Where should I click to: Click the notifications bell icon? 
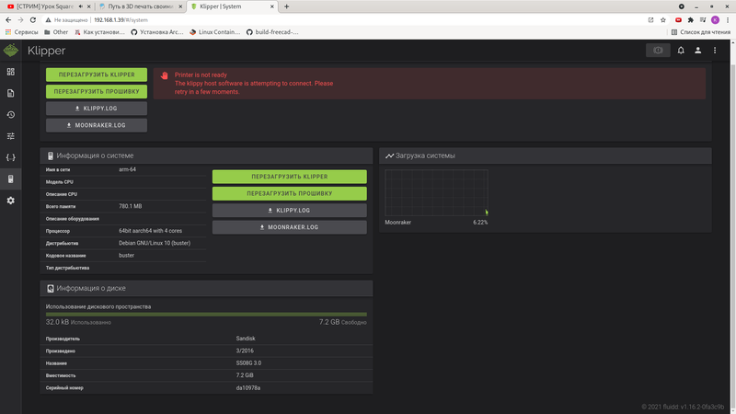click(681, 51)
